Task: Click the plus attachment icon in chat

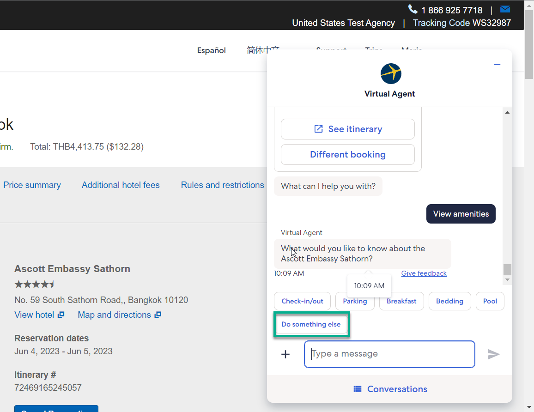Action: (285, 354)
